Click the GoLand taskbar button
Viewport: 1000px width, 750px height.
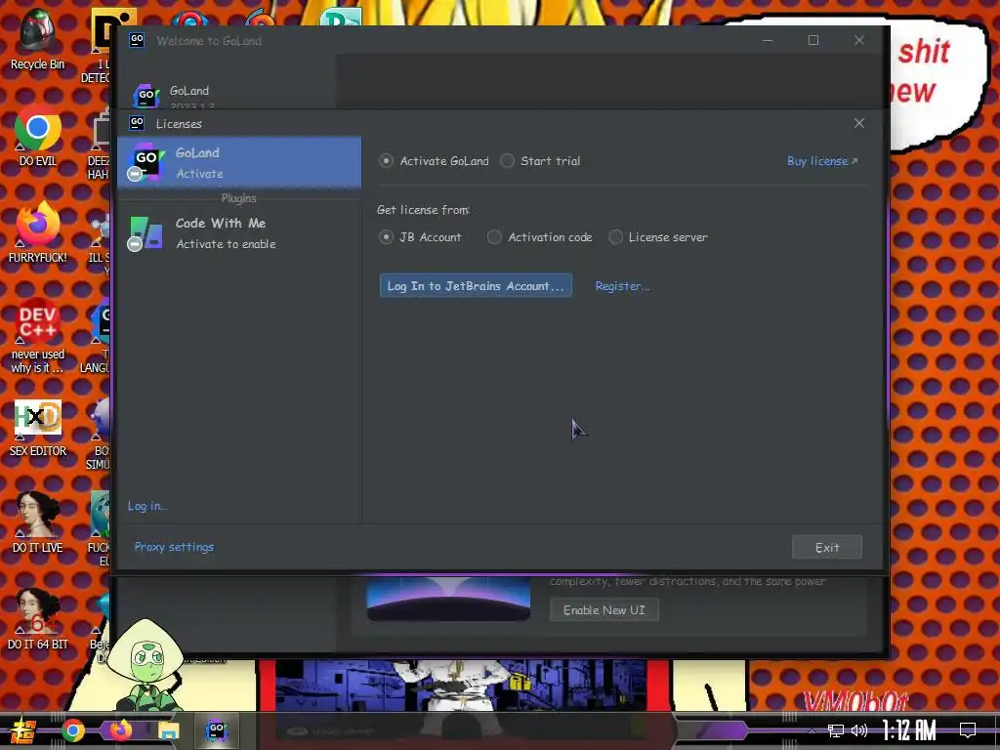[216, 730]
